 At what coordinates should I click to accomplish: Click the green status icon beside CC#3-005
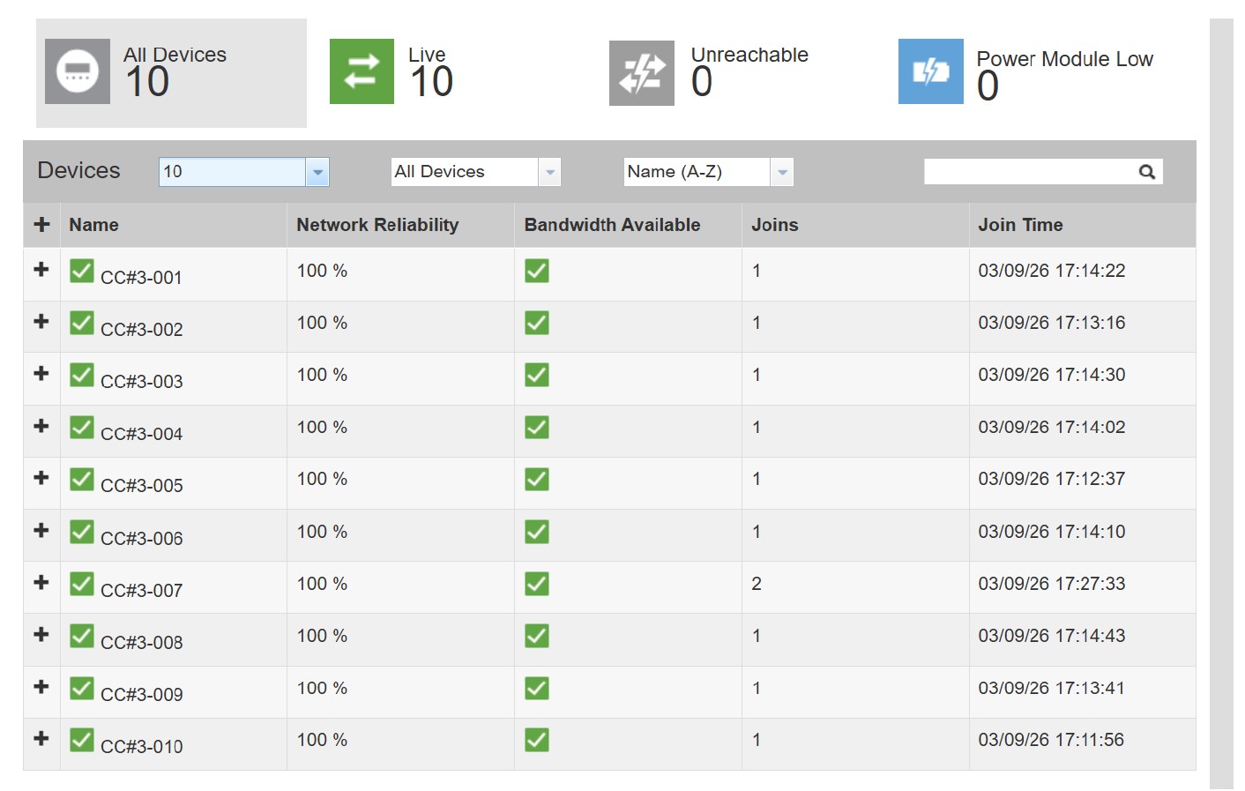pyautogui.click(x=82, y=479)
